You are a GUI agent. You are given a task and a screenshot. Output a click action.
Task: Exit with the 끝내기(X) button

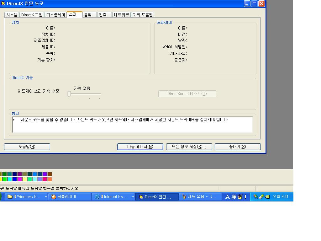click(238, 147)
